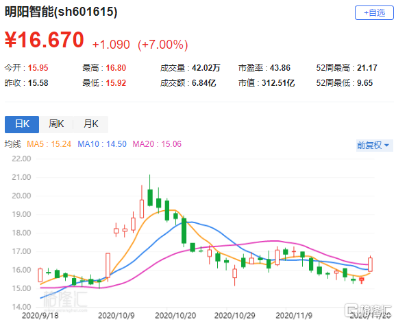The height and width of the screenshot is (322, 396).
Task: Click the 2020/11/9 date axis label
Action: pos(294,316)
